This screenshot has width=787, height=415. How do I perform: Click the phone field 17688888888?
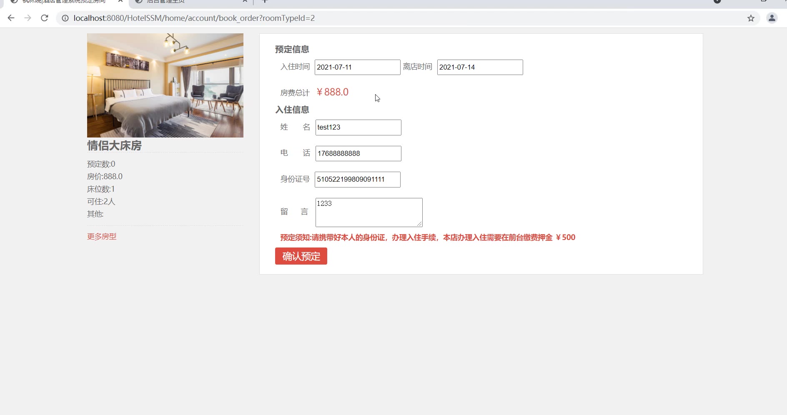pyautogui.click(x=358, y=153)
